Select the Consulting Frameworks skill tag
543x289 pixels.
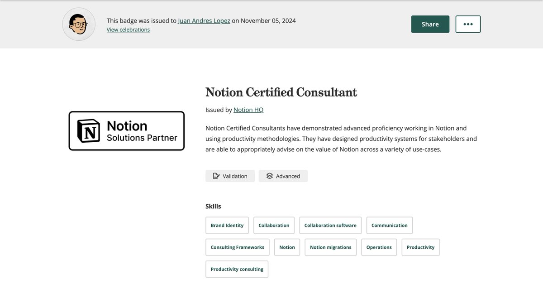[238, 247]
